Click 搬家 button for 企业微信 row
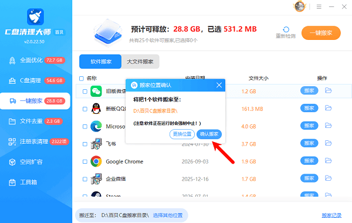 click(309, 178)
